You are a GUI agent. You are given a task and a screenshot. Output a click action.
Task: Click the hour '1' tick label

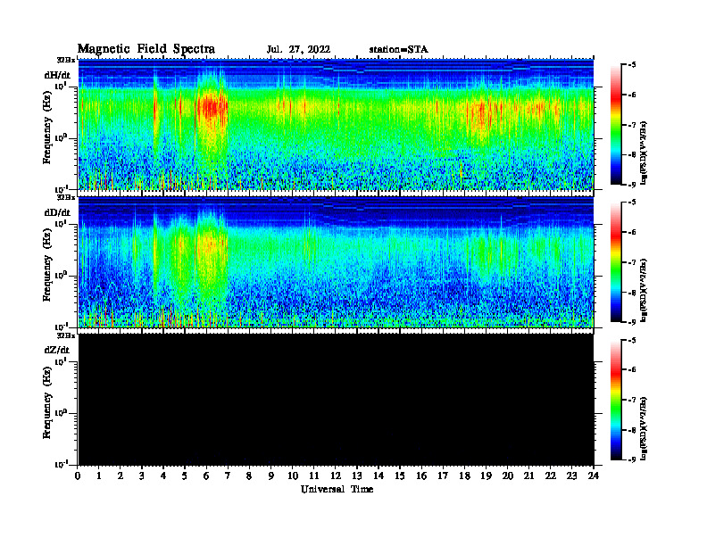coord(99,476)
